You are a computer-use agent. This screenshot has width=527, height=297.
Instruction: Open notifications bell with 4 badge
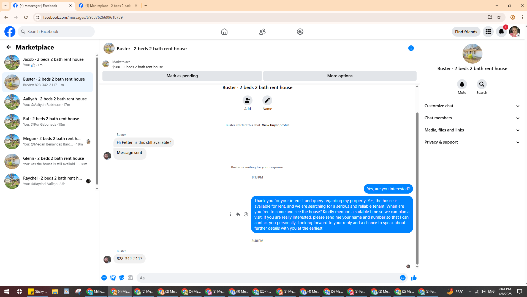pos(501,32)
